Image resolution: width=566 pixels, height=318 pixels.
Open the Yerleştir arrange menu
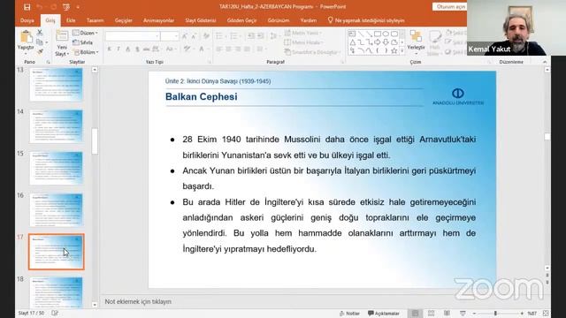tap(416, 42)
